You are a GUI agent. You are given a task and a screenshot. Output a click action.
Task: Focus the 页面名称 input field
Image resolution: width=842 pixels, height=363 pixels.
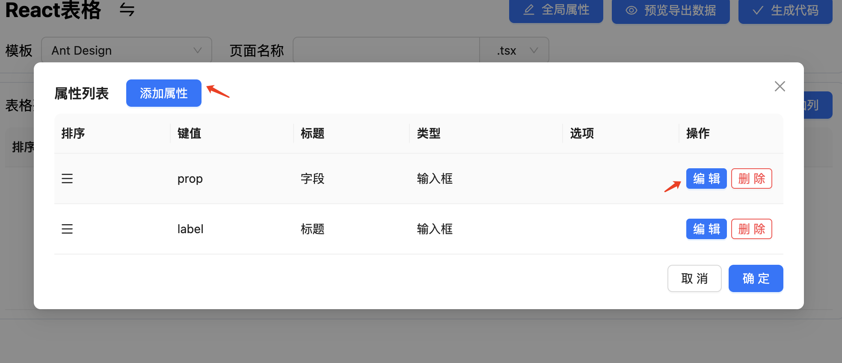386,50
